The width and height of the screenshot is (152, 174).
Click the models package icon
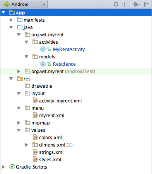pyautogui.click(x=35, y=56)
